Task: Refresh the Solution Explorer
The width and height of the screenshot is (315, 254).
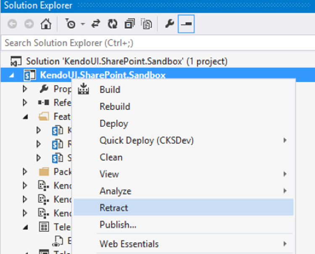Action: pyautogui.click(x=113, y=24)
